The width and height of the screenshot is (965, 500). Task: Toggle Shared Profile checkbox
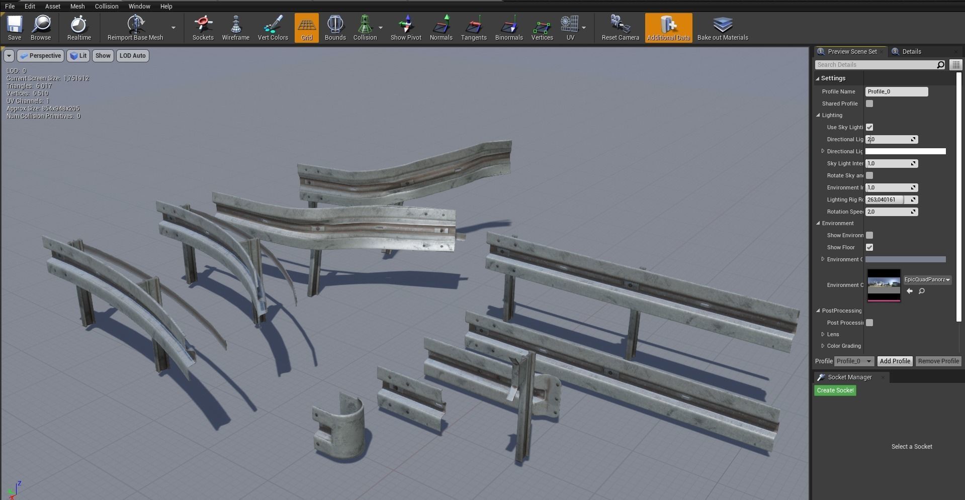(869, 104)
